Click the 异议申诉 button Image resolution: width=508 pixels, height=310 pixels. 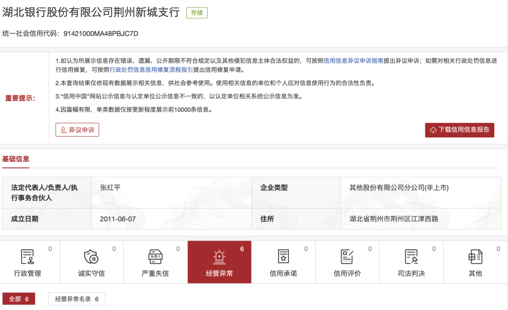click(77, 130)
